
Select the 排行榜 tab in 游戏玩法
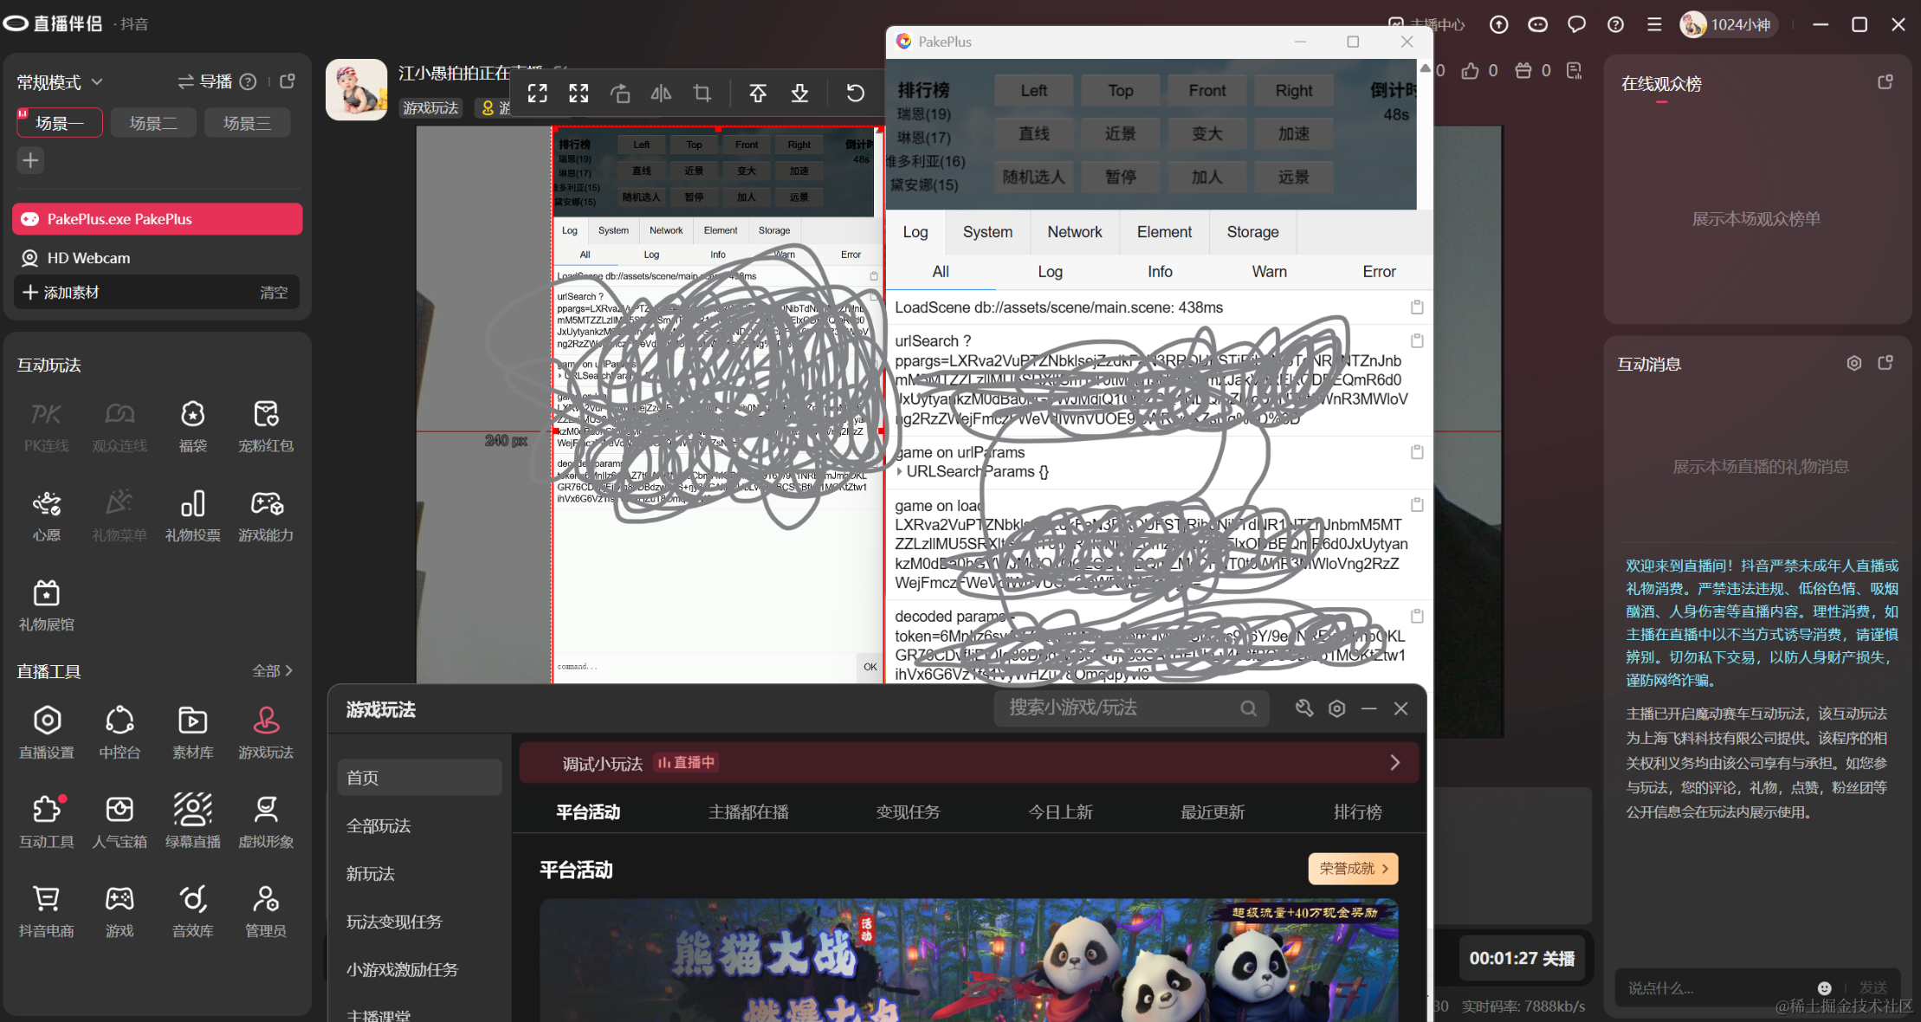tap(1357, 812)
